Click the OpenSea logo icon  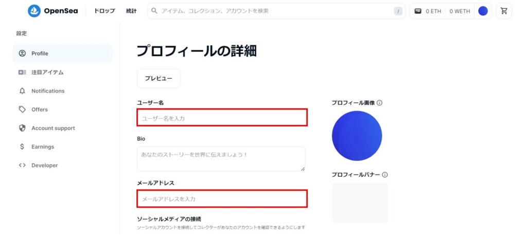[34, 11]
